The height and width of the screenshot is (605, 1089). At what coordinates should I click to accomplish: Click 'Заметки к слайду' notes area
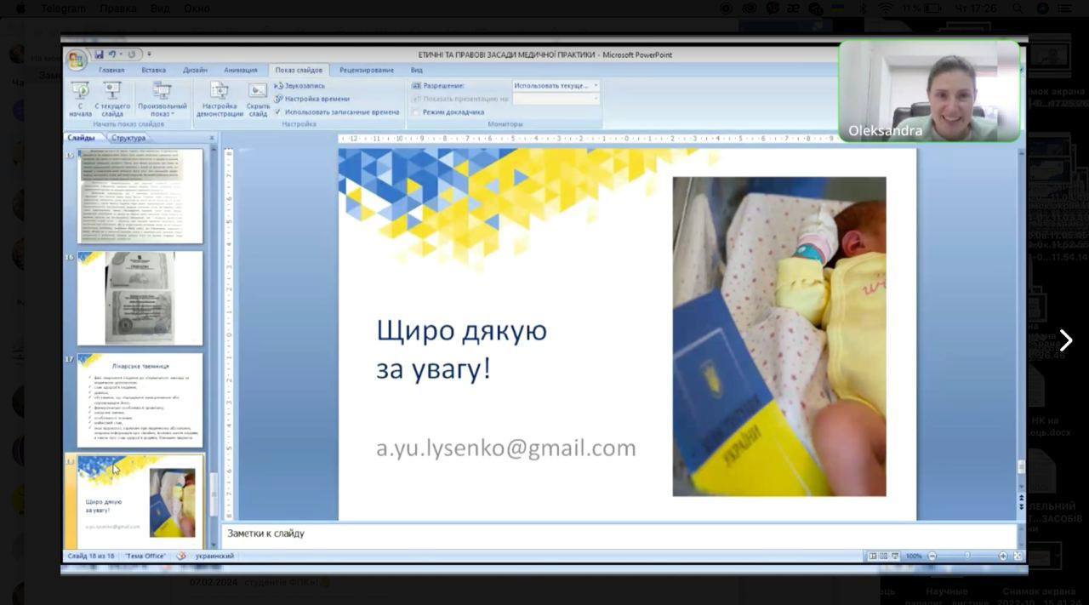point(621,534)
